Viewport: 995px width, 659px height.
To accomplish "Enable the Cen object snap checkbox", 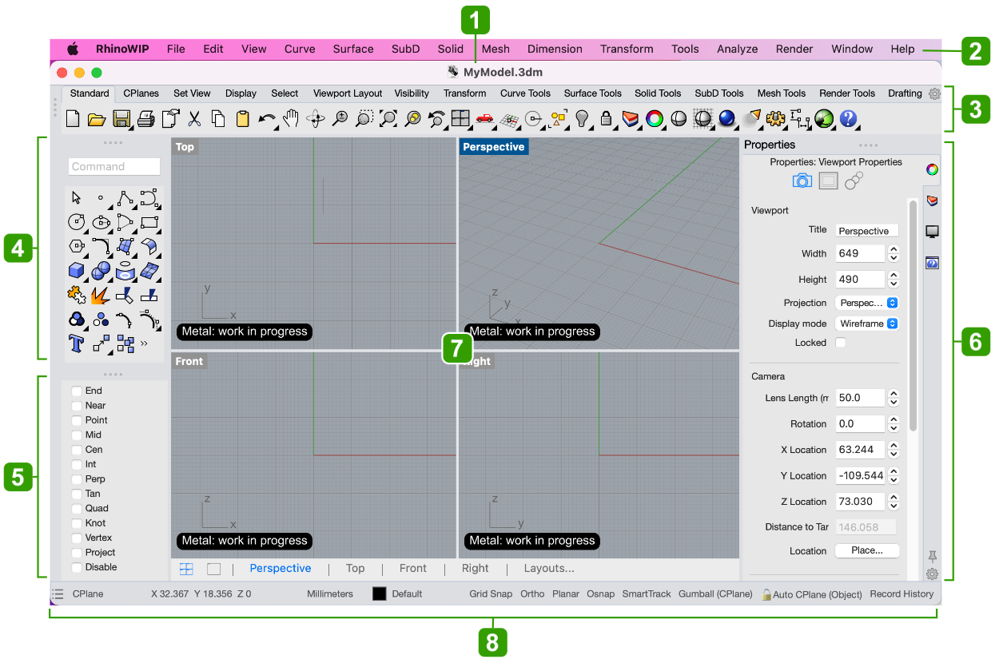I will pos(77,450).
